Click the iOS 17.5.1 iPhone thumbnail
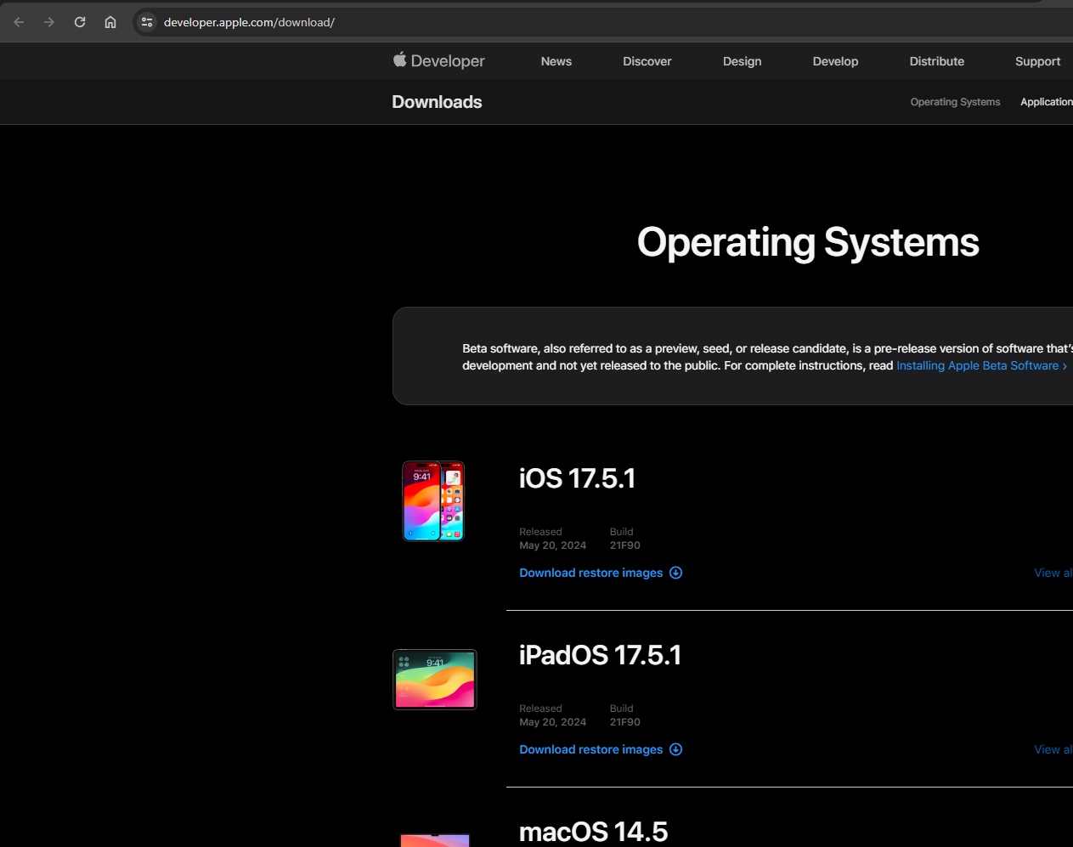1073x847 pixels. [x=433, y=501]
